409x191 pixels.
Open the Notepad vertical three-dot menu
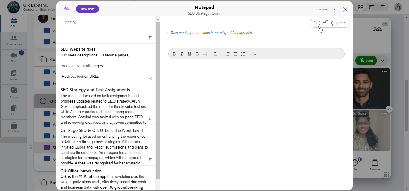click(x=335, y=10)
